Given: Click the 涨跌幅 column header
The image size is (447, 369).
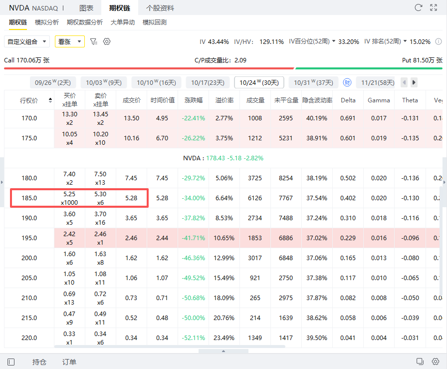Looking at the screenshot, I should pos(193,100).
